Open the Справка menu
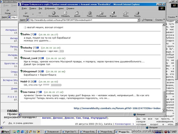This screenshot has width=178, height=134. pos(70,8)
